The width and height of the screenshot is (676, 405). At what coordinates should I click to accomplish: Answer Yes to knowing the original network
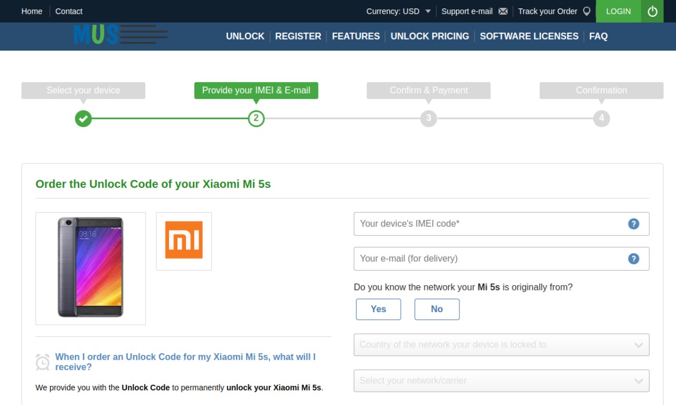pyautogui.click(x=378, y=309)
